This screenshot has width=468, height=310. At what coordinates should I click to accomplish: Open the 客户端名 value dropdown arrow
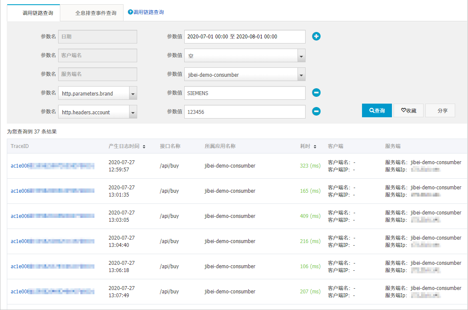point(301,56)
